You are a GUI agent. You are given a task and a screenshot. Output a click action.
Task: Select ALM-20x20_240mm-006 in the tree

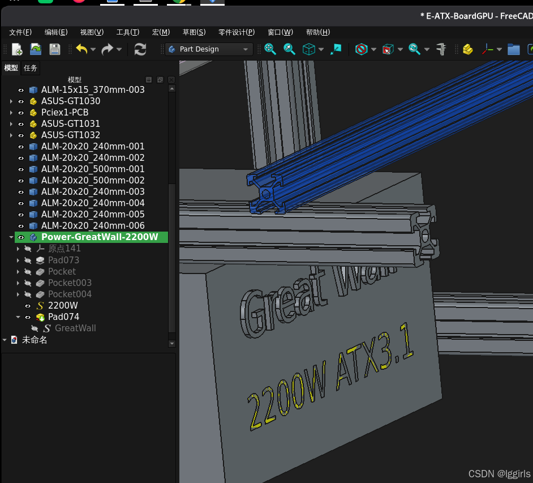(x=93, y=226)
